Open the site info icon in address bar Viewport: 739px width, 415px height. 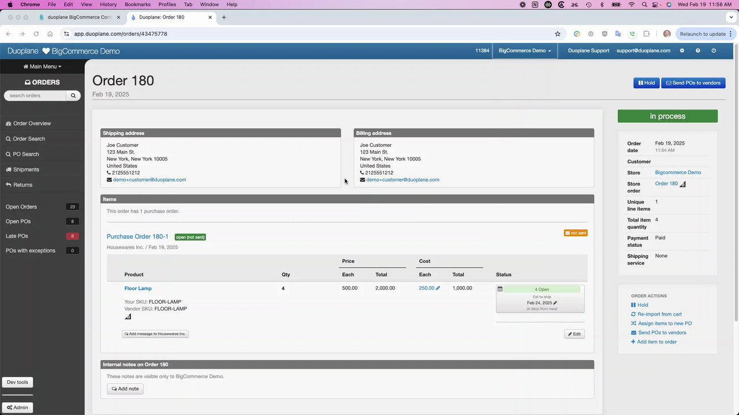pos(66,34)
